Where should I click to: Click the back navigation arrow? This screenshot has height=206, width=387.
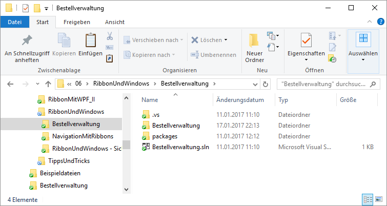pyautogui.click(x=10, y=84)
